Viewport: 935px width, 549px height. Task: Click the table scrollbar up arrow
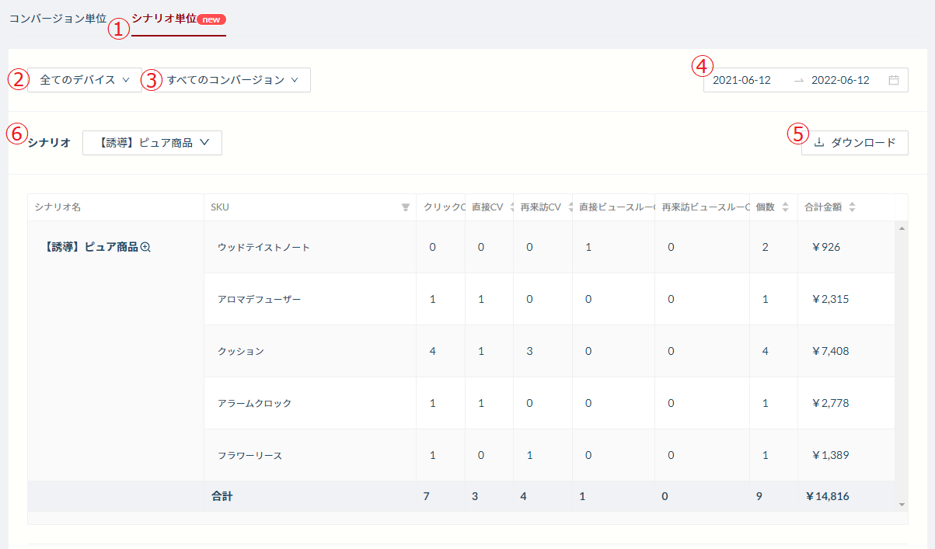(x=902, y=228)
